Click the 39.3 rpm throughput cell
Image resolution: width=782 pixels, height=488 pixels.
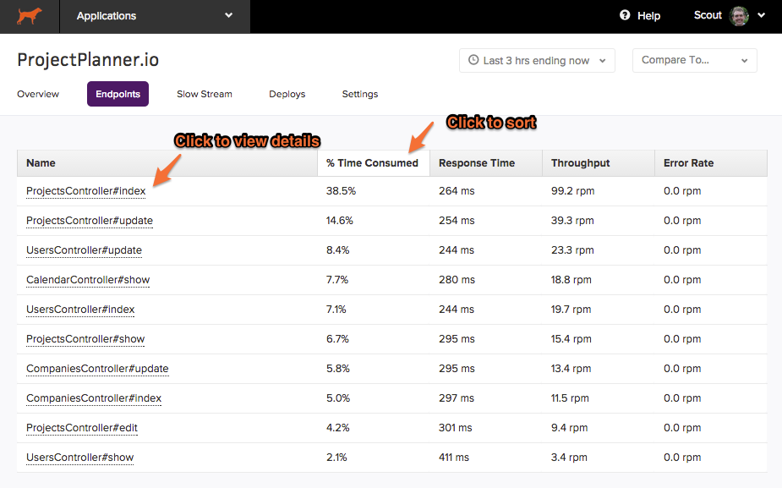(572, 221)
